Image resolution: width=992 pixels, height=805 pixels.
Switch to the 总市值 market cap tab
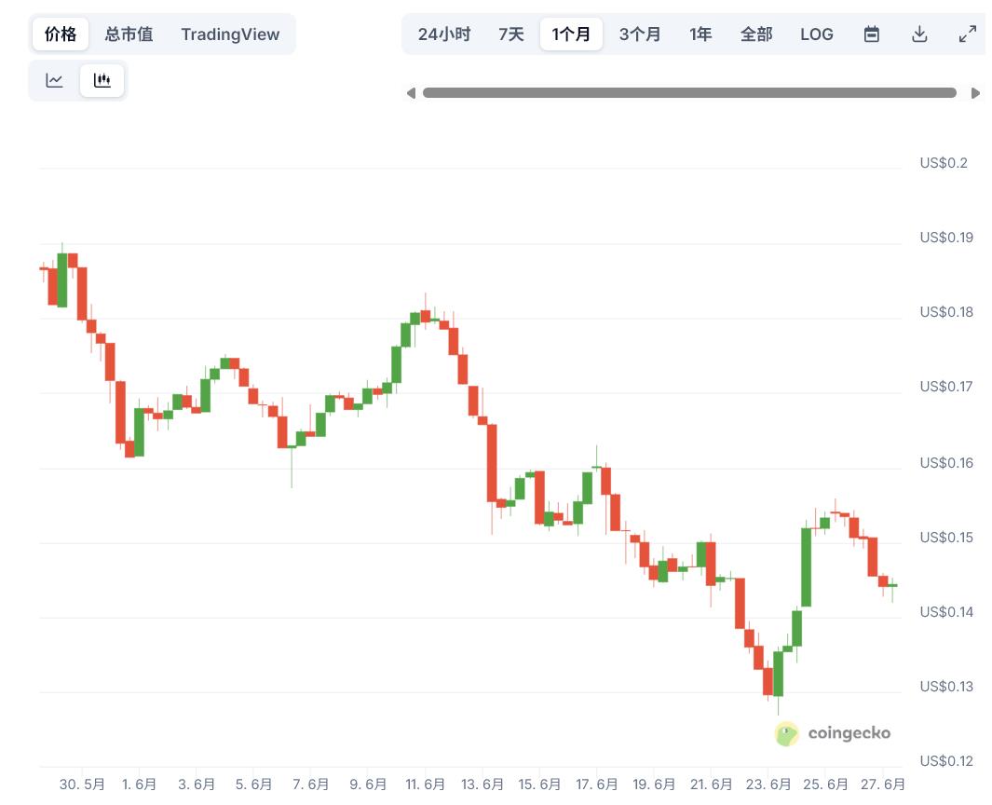pos(129,34)
